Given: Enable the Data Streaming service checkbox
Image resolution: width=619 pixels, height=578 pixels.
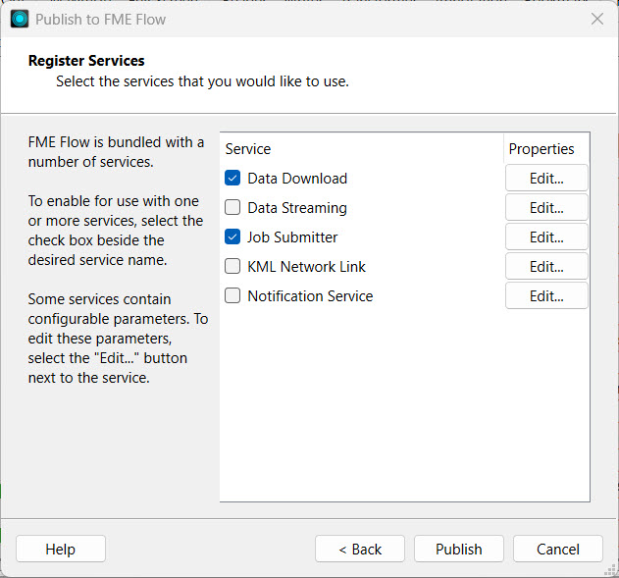Looking at the screenshot, I should 232,208.
